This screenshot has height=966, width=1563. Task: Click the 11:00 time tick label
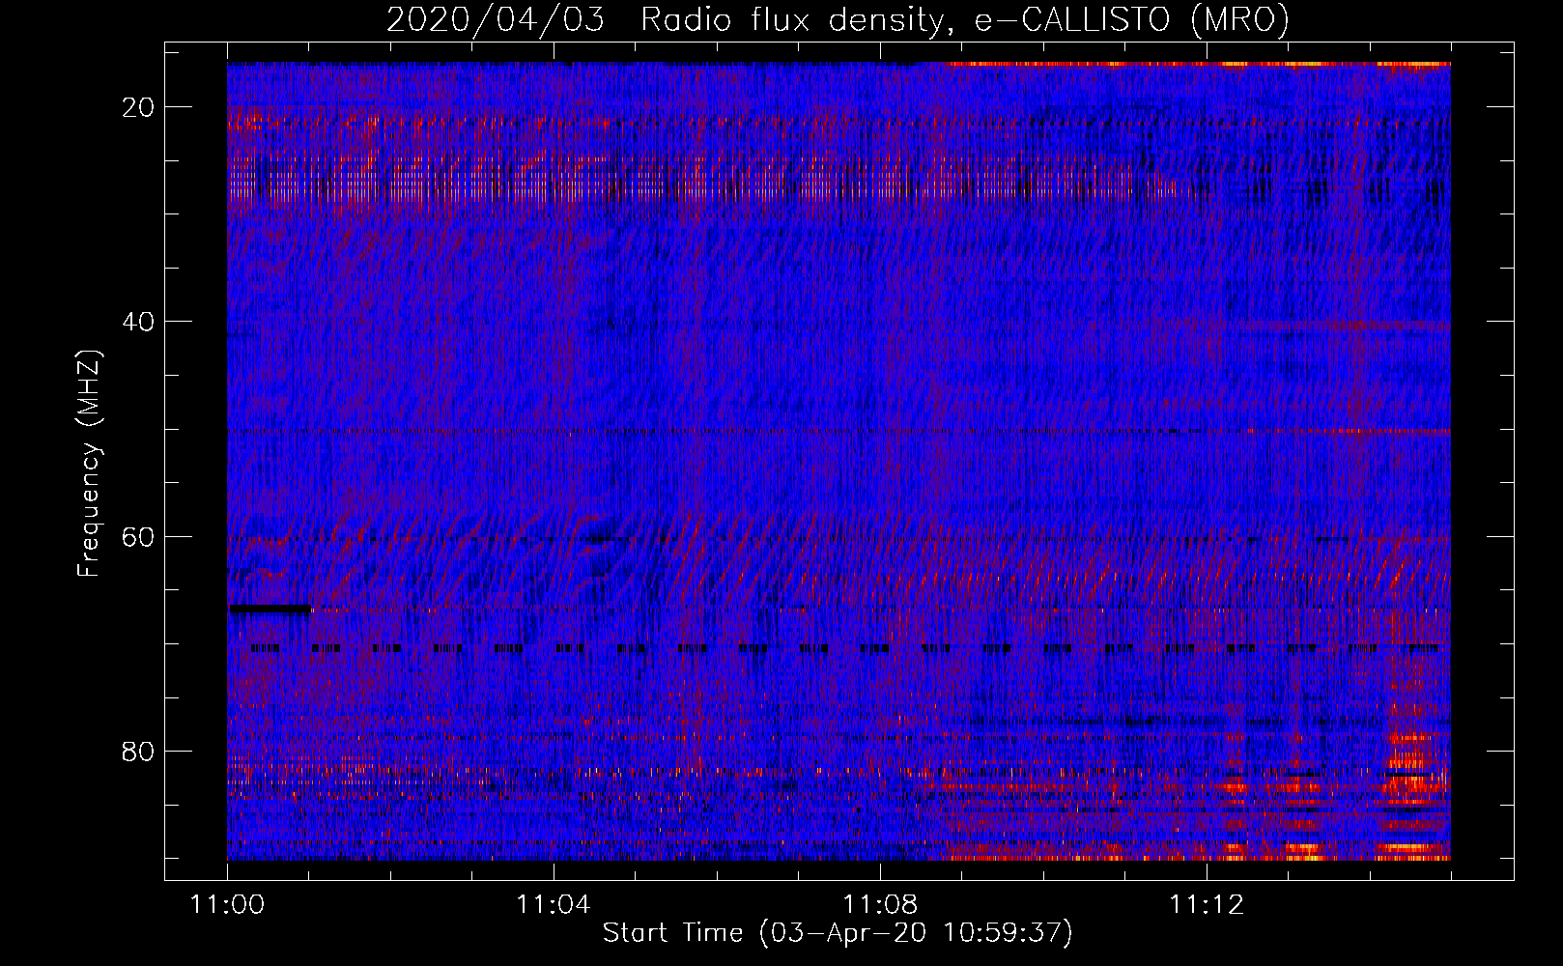tap(227, 904)
